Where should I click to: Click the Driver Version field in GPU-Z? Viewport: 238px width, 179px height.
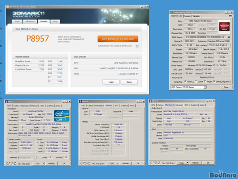pyautogui.click(x=207, y=66)
